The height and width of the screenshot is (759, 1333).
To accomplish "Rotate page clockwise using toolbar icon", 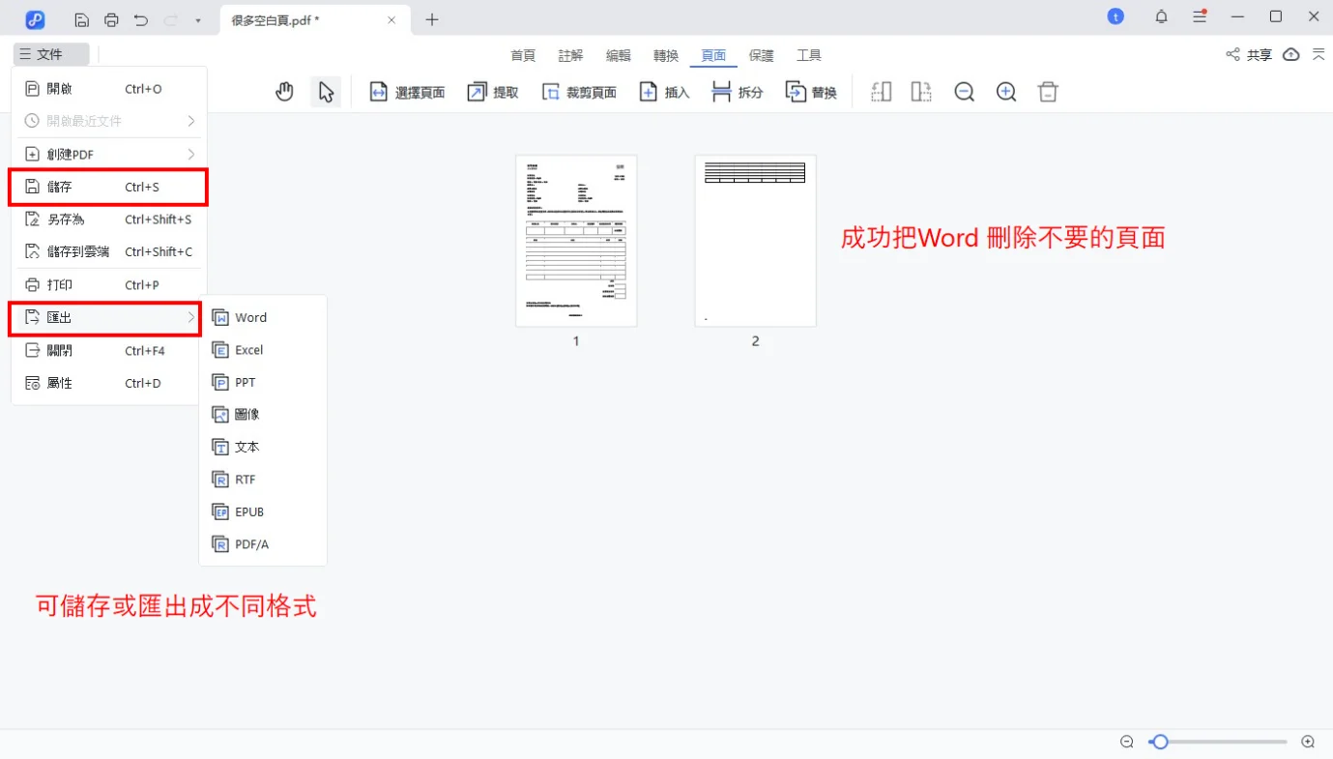I will click(x=920, y=91).
